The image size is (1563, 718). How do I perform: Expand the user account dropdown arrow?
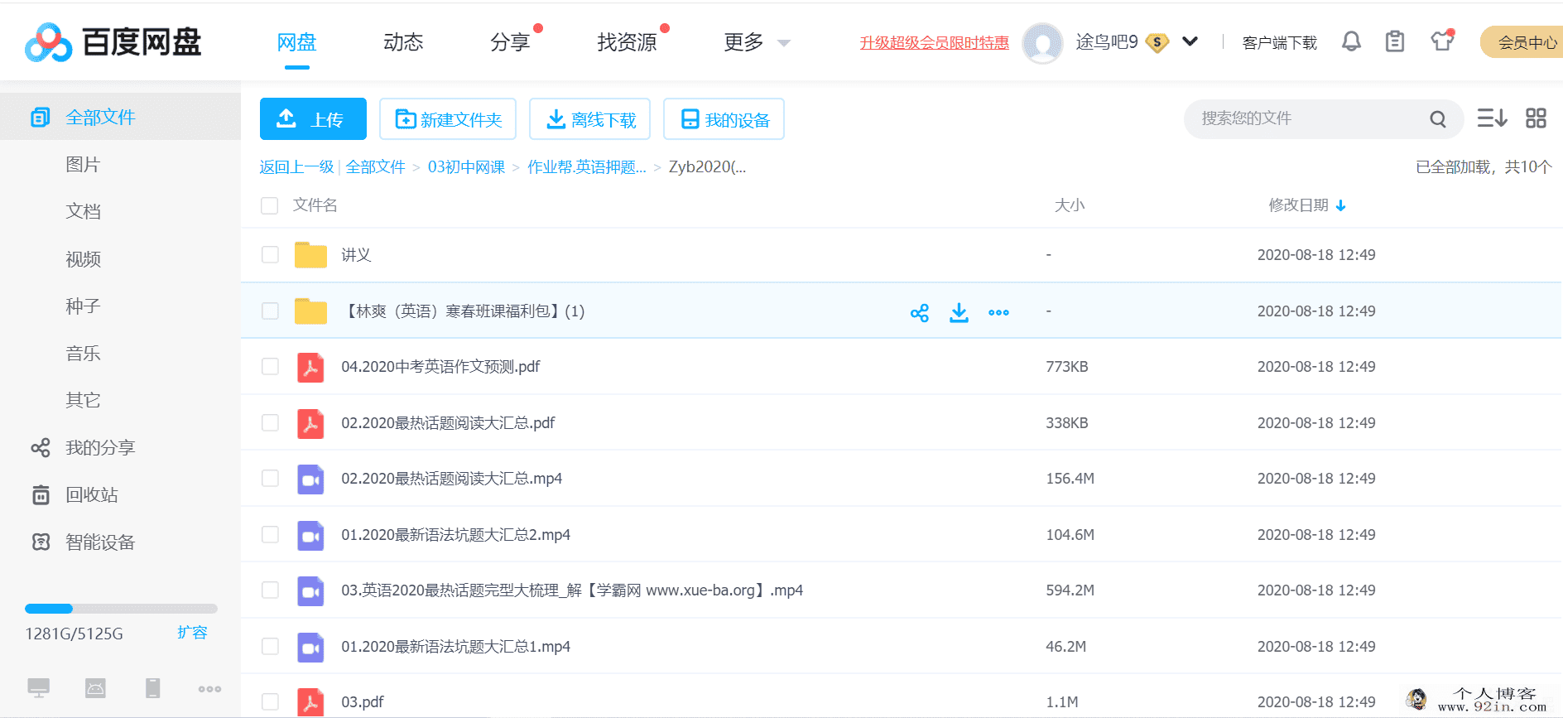click(1190, 41)
